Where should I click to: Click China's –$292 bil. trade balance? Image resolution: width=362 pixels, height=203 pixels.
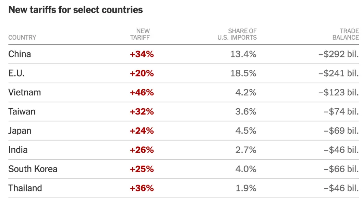pyautogui.click(x=339, y=54)
